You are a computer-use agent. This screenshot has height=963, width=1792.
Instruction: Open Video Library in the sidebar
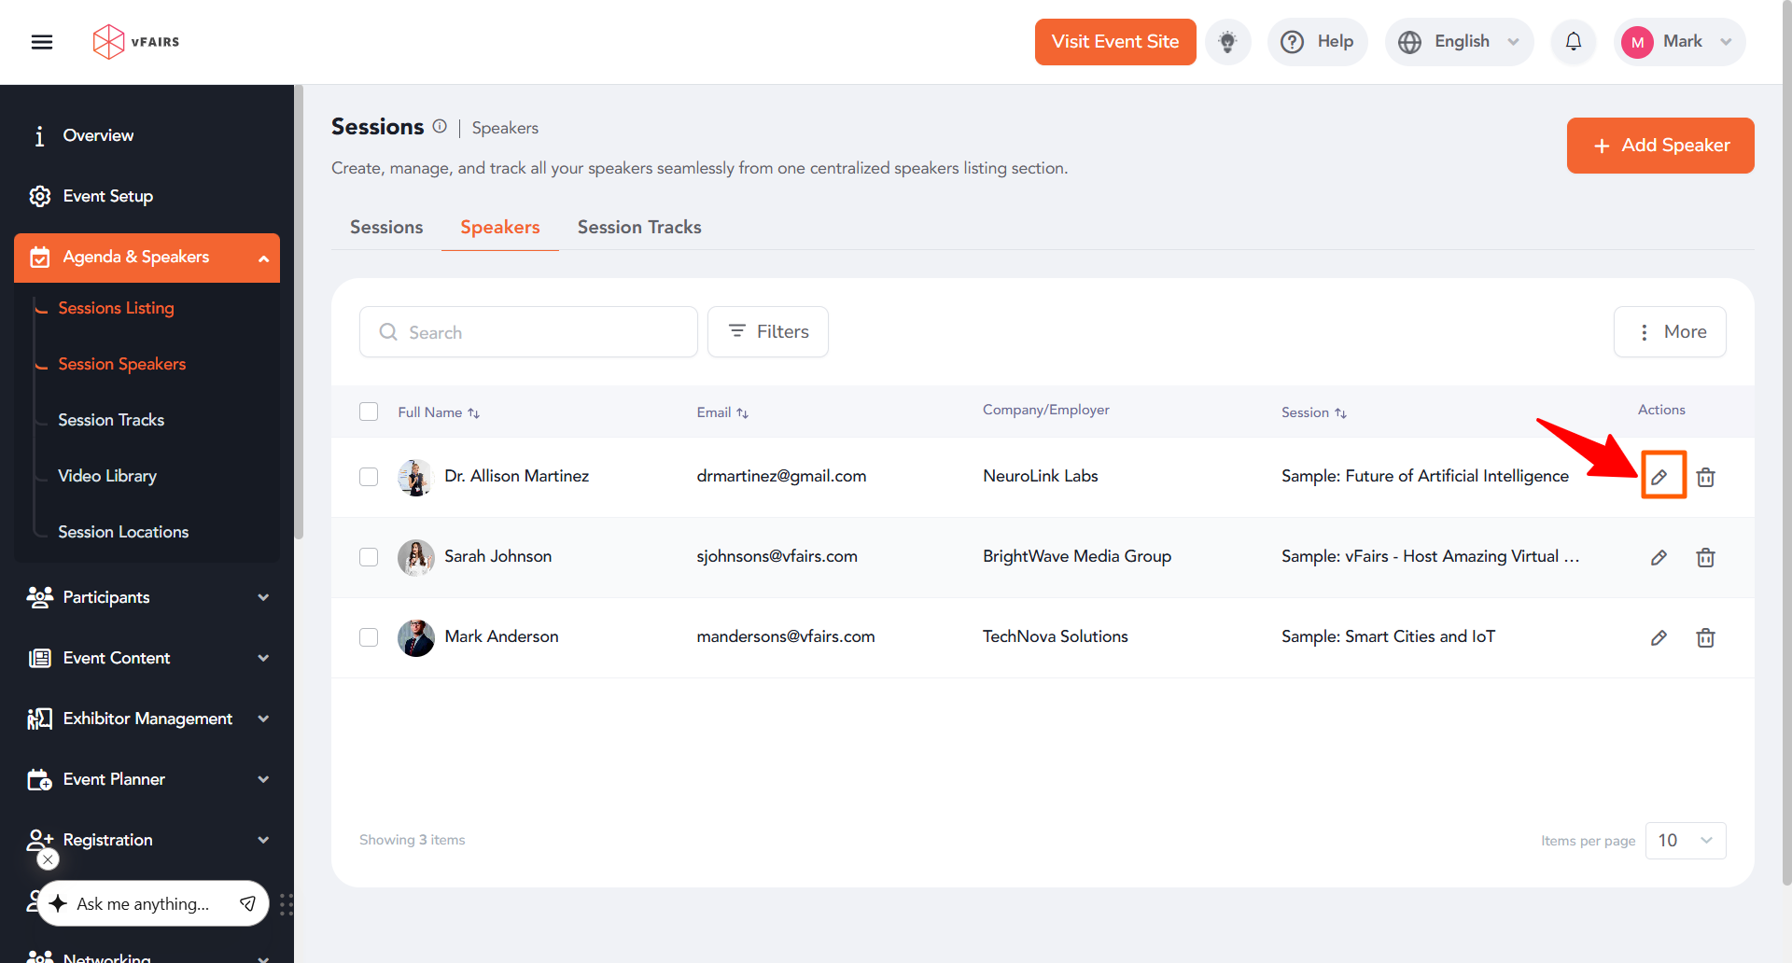[x=107, y=476]
